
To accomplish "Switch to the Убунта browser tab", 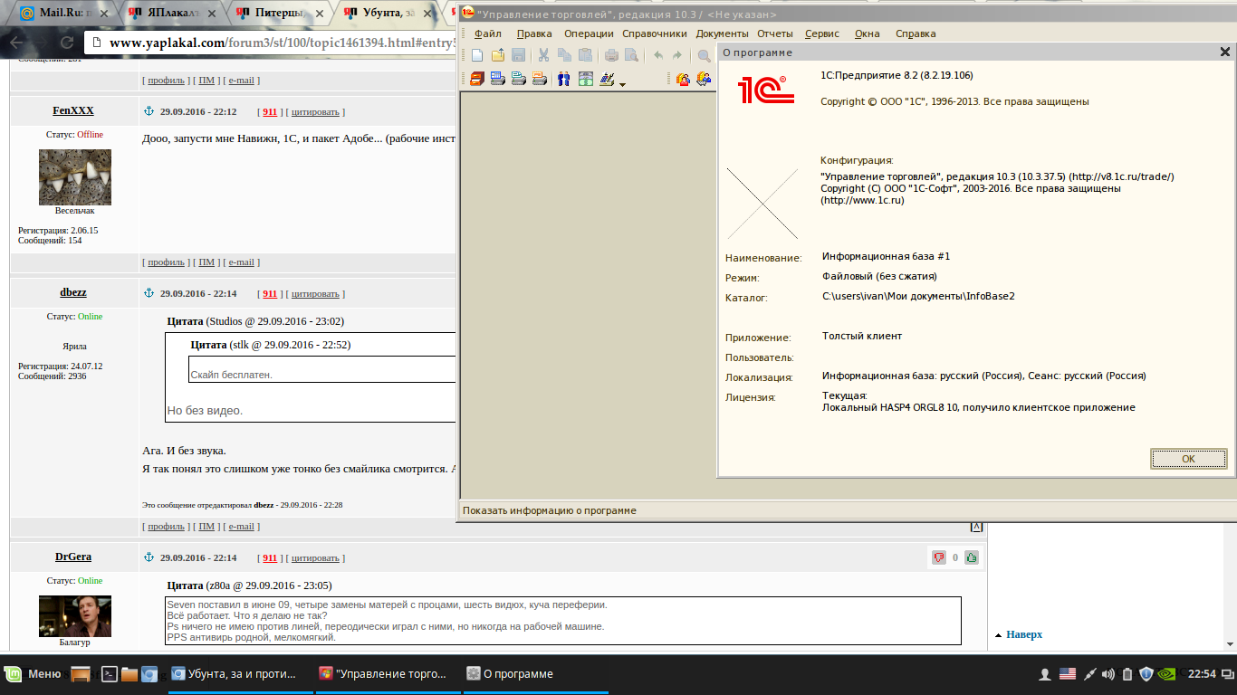I will tap(391, 14).
